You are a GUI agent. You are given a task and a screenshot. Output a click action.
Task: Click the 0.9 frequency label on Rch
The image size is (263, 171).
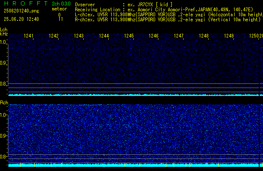click(3, 136)
